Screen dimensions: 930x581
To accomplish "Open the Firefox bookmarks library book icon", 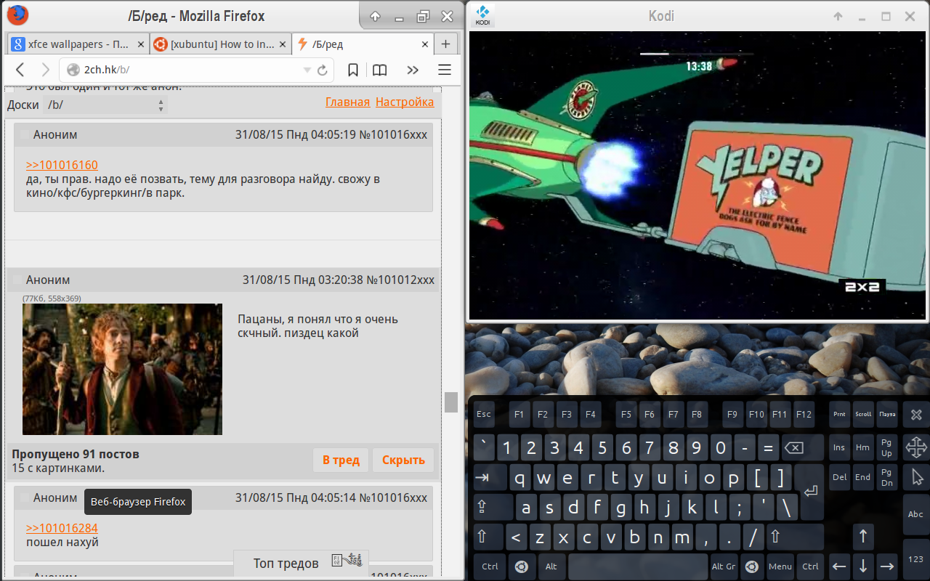I will pyautogui.click(x=379, y=70).
